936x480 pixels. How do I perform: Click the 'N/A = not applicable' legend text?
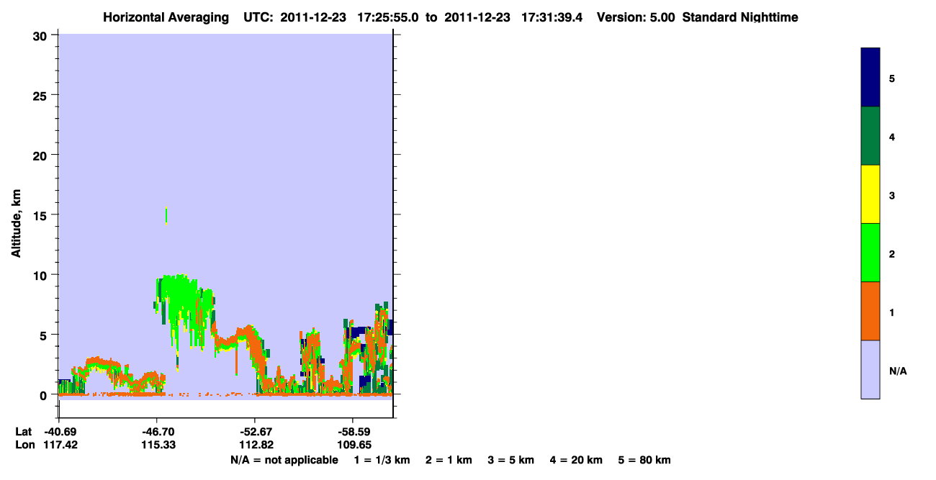[x=284, y=460]
